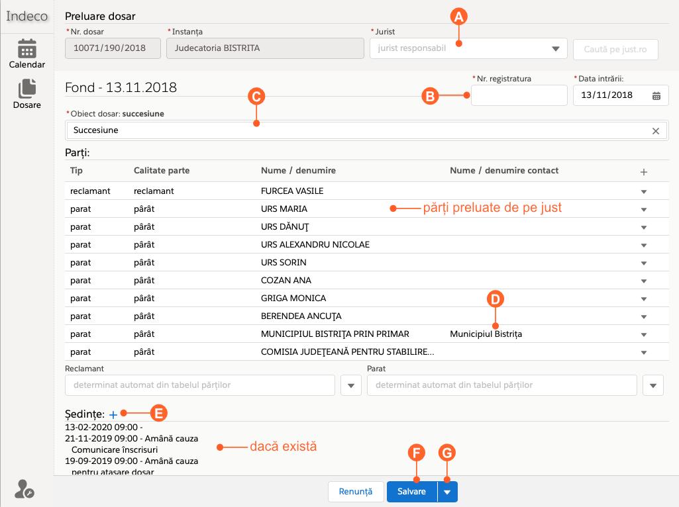Image resolution: width=679 pixels, height=507 pixels.
Task: Click the user settings icon at the bottom left
Action: 25,489
